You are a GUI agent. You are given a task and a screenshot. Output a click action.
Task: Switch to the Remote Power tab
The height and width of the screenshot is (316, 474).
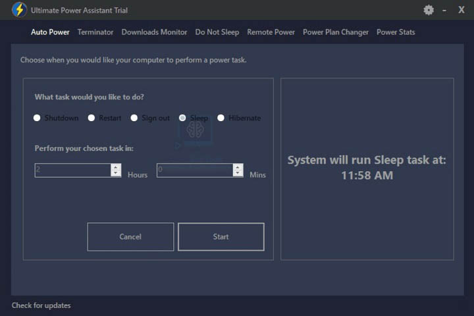pyautogui.click(x=271, y=32)
